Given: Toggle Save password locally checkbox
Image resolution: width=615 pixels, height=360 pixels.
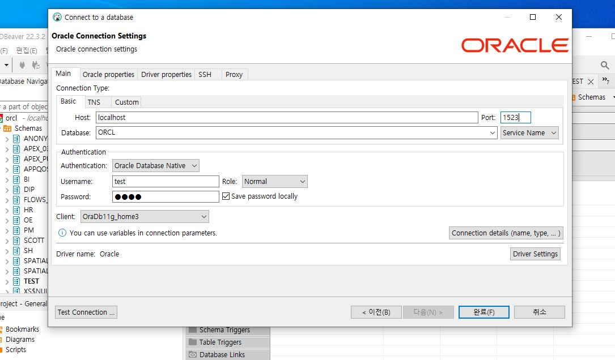Looking at the screenshot, I should pyautogui.click(x=226, y=196).
